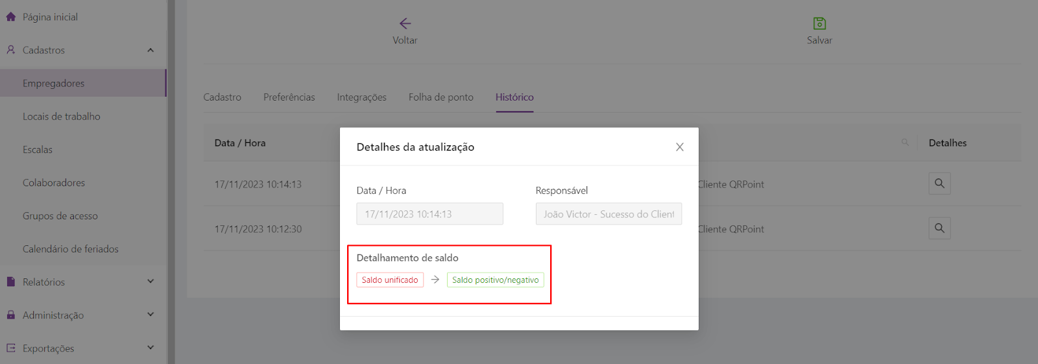Close the Detalhes da atualização dialog
The image size is (1038, 364).
click(679, 147)
